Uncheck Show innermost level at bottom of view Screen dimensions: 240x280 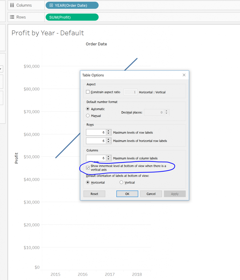click(88, 167)
